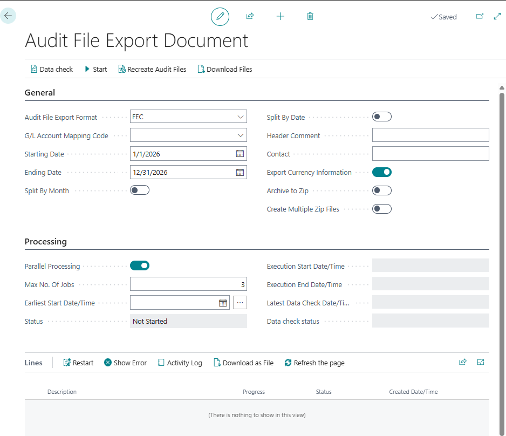Click Show Error in Lines
This screenshot has width=506, height=436.
126,363
